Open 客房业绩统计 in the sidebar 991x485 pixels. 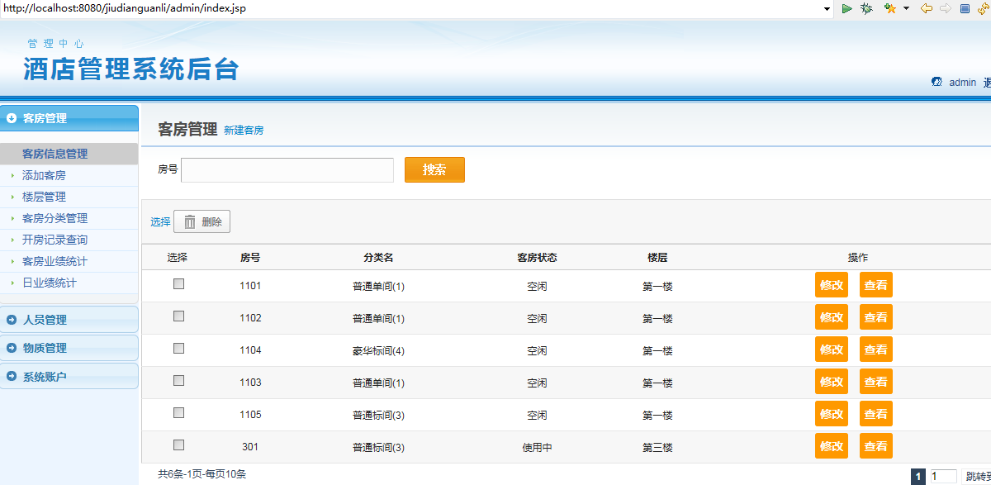pyautogui.click(x=55, y=261)
